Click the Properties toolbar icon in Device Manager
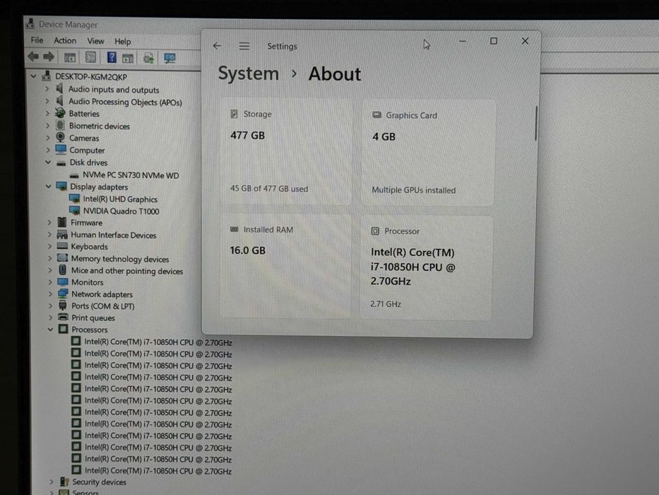 [90, 57]
